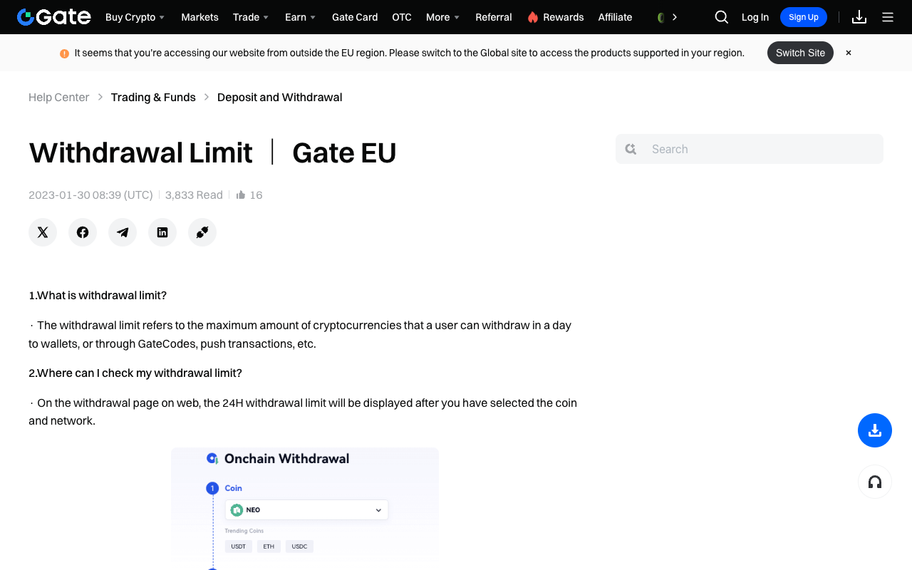Click the USDC trending coin chip
The height and width of the screenshot is (570, 912).
300,546
